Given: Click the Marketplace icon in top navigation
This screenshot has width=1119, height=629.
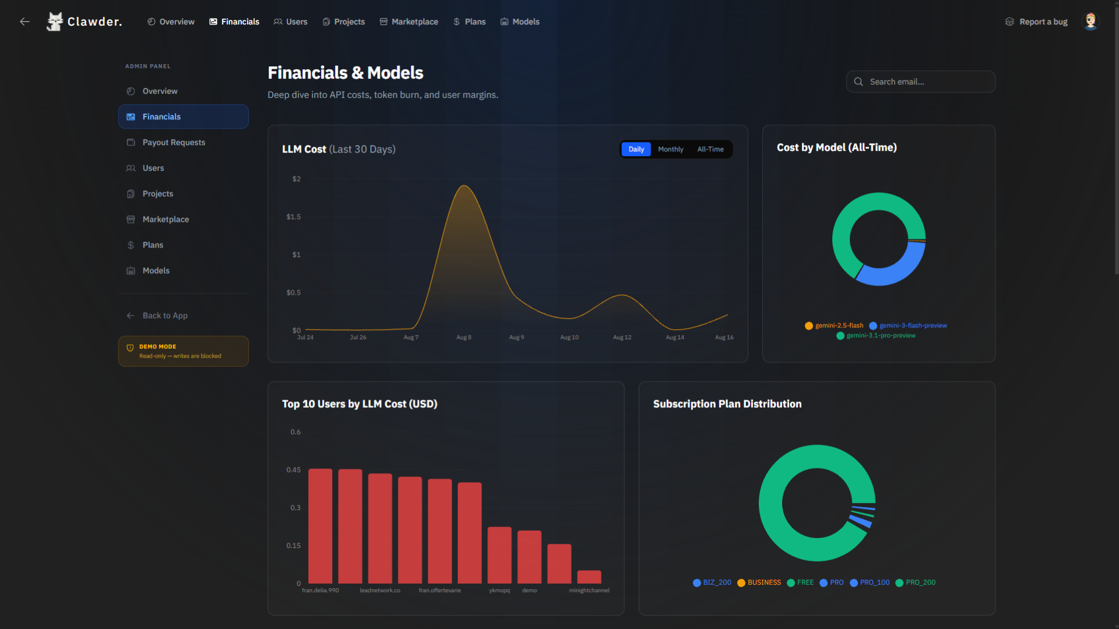Looking at the screenshot, I should tap(383, 22).
